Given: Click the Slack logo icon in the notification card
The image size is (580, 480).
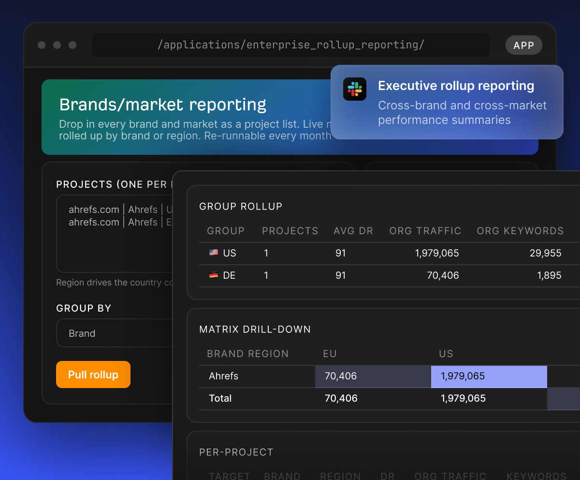Looking at the screenshot, I should click(x=355, y=89).
